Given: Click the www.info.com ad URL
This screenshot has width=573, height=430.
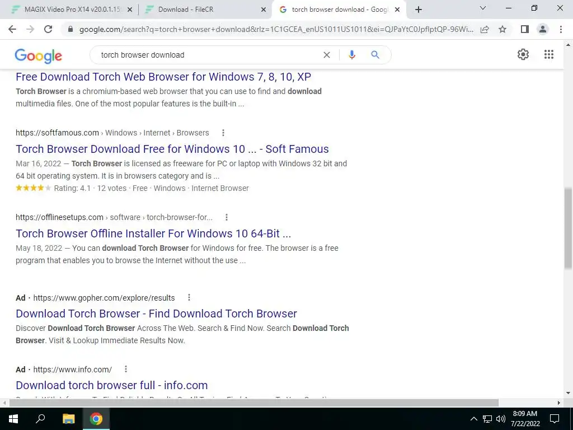Looking at the screenshot, I should [73, 370].
